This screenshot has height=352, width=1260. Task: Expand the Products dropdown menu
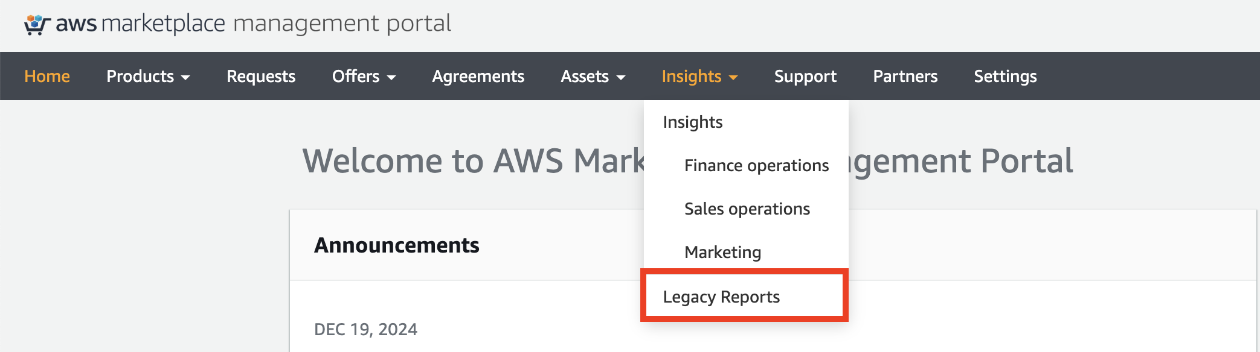(147, 76)
